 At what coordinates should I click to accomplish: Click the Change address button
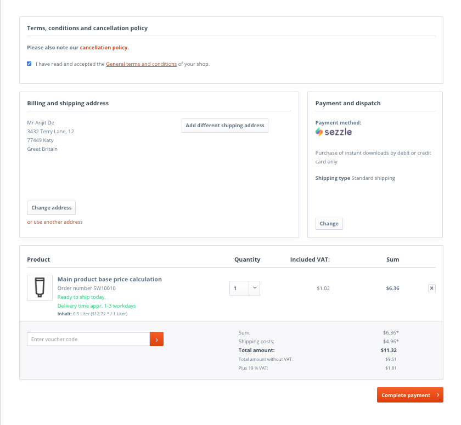pos(51,208)
